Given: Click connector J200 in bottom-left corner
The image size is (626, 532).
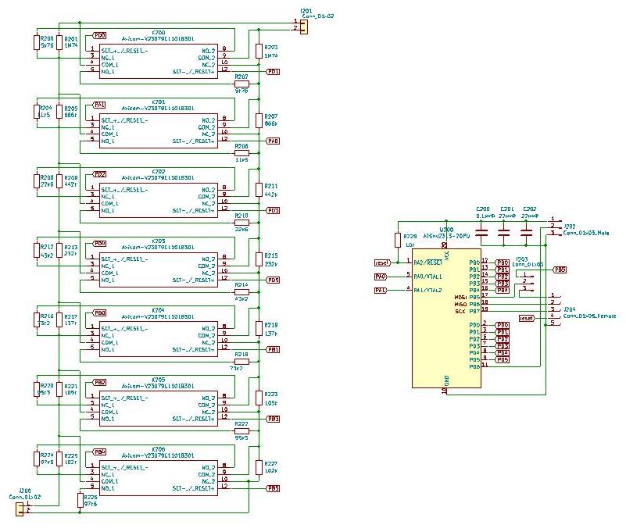Looking at the screenshot, I should click(19, 509).
